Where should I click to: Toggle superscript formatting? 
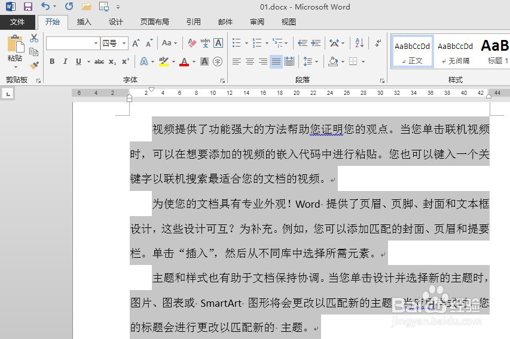point(126,61)
